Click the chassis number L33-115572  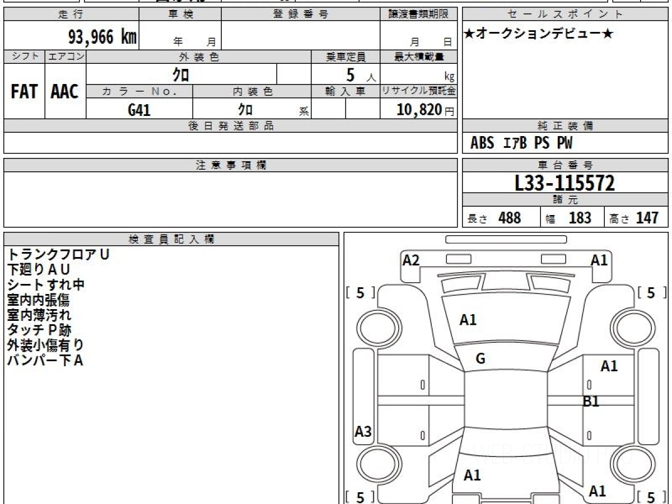[x=564, y=183]
